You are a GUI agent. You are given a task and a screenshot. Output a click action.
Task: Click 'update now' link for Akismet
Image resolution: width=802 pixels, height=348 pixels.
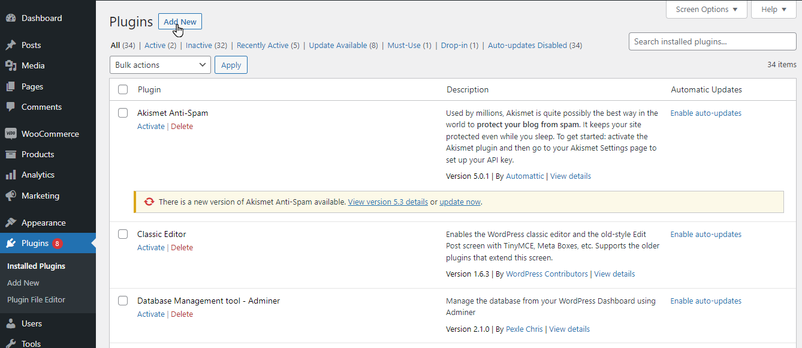460,202
